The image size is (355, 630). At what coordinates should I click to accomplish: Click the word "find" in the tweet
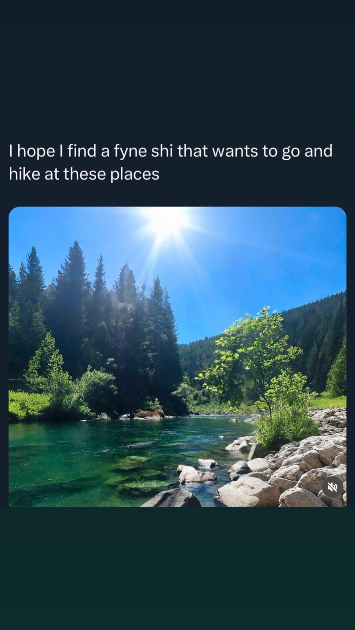click(81, 151)
